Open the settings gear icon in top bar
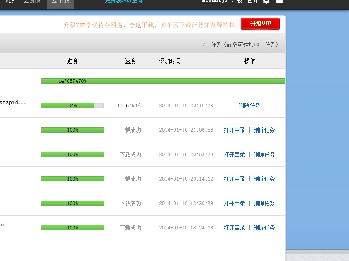This screenshot has width=349, height=261. pos(266,1)
